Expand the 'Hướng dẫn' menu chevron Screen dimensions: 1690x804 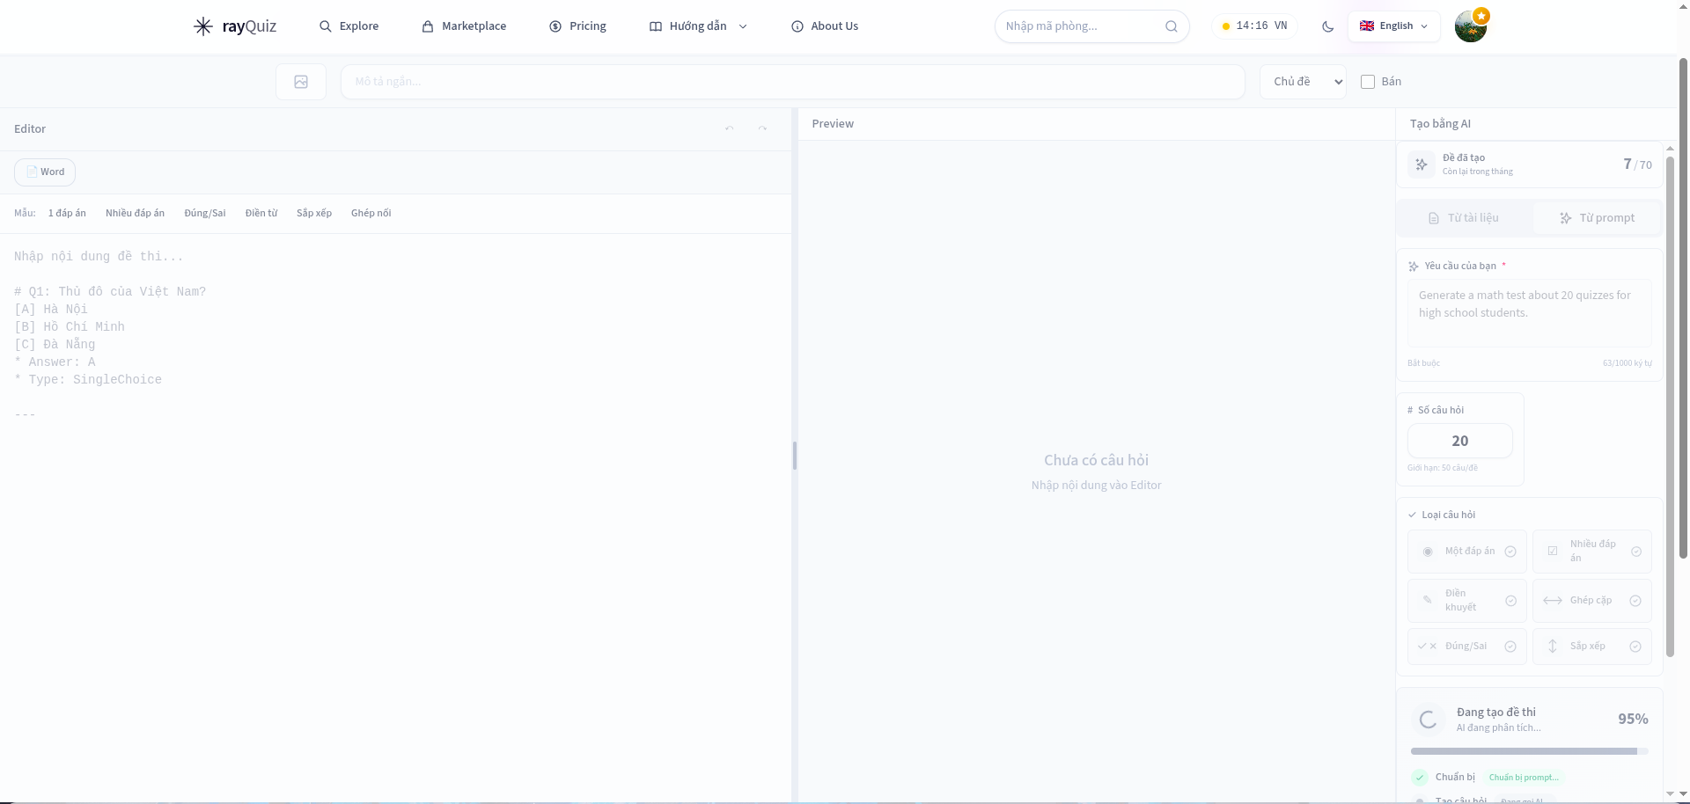click(x=744, y=26)
